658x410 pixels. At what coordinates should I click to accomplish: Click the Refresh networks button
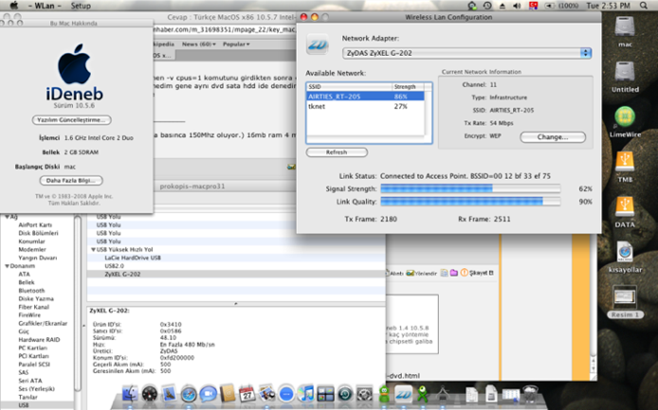[x=337, y=152]
